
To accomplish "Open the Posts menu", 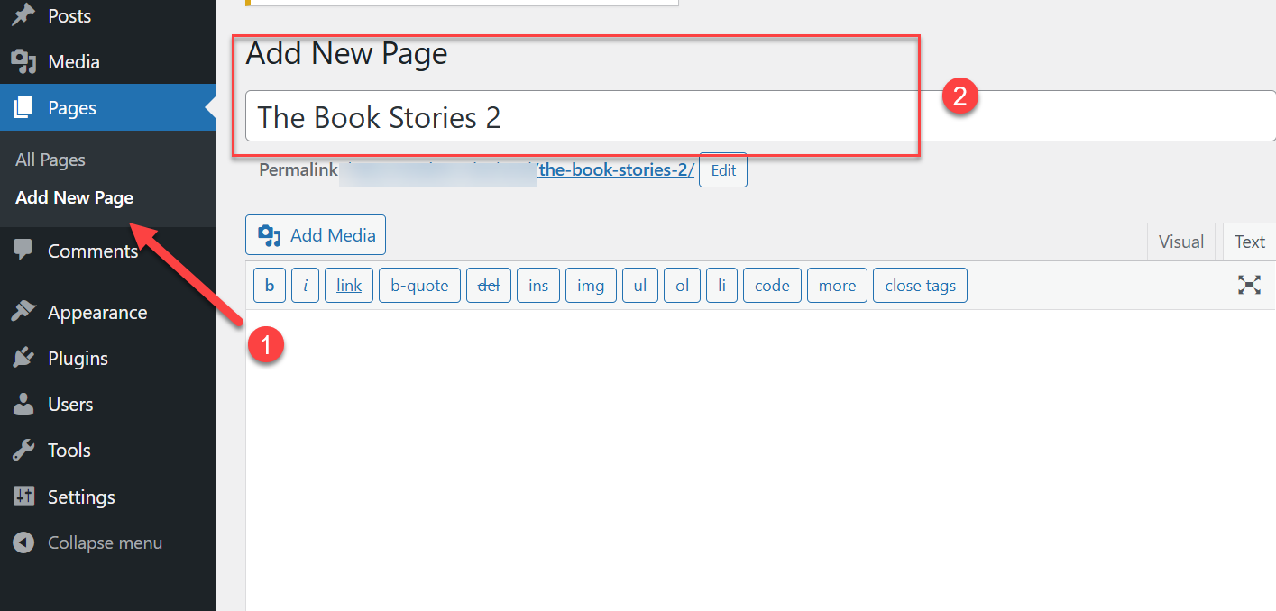I will (69, 16).
